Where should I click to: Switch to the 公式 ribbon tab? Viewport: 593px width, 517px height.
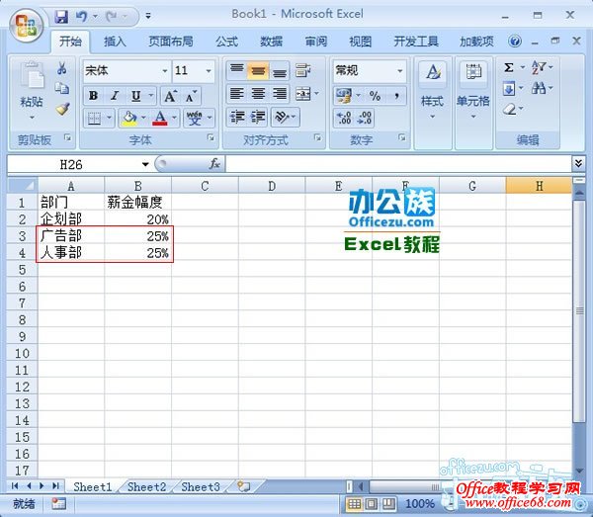click(x=227, y=41)
